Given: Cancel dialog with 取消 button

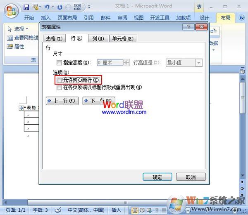Looking at the screenshot, I should [x=191, y=177].
